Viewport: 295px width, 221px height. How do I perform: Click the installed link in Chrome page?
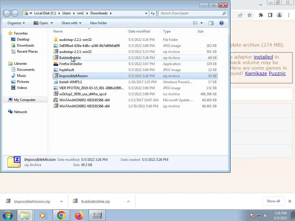click(x=263, y=57)
